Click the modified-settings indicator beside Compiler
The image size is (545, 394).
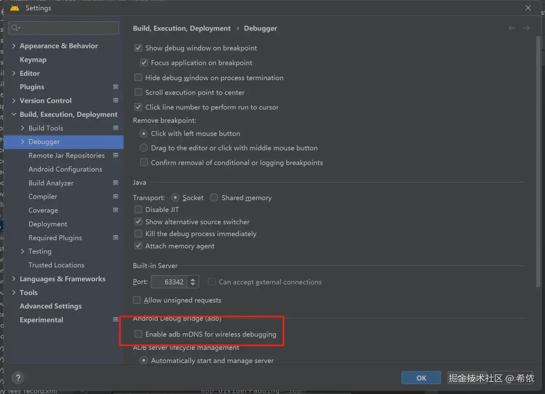[116, 196]
